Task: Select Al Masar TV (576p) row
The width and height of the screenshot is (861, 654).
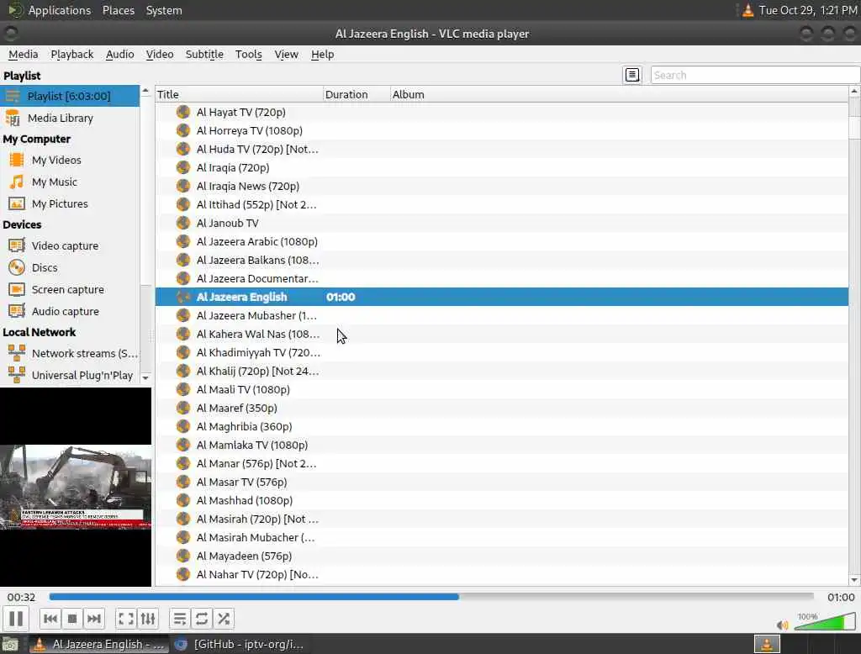Action: pyautogui.click(x=501, y=483)
